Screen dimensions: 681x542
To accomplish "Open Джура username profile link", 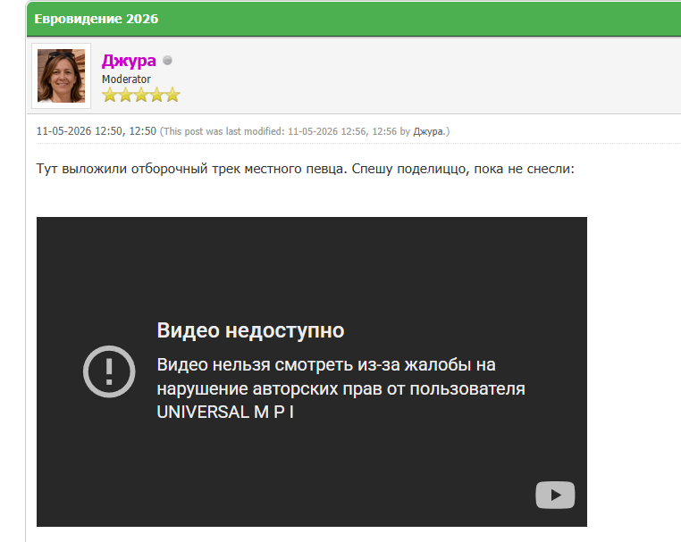I will (x=129, y=61).
